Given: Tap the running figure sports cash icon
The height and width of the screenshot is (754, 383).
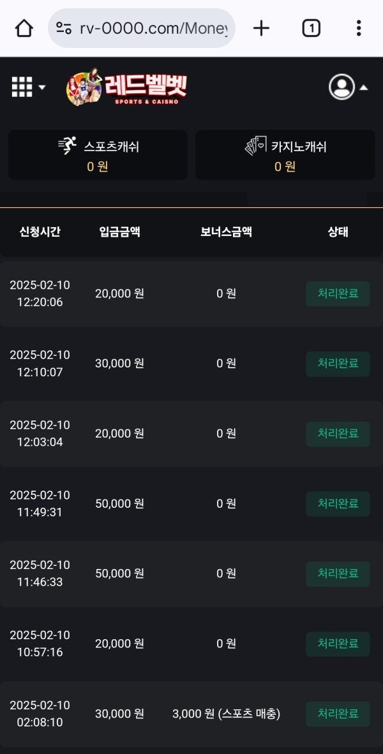Looking at the screenshot, I should (68, 146).
